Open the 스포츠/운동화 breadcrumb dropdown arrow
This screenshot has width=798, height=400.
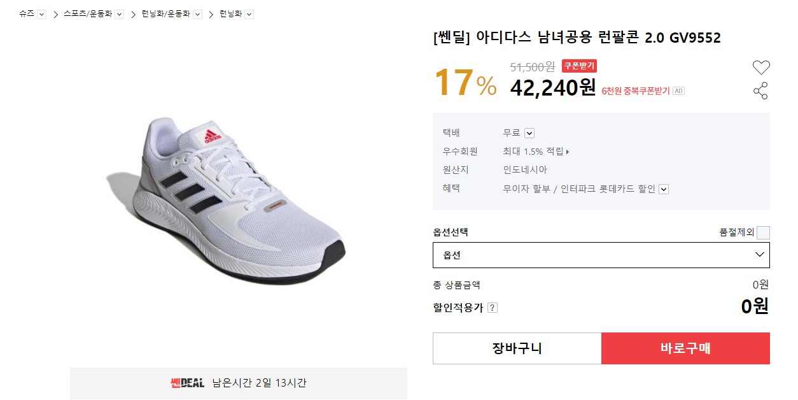point(119,14)
